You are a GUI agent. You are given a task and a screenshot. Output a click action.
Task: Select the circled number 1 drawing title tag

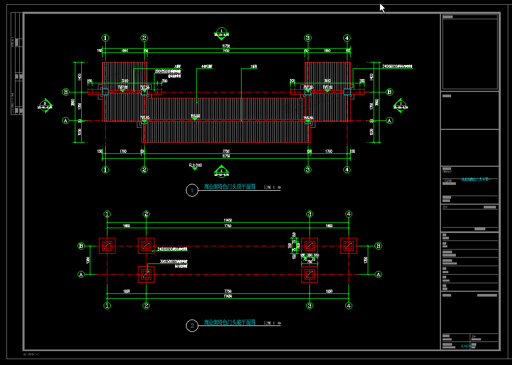click(x=191, y=190)
